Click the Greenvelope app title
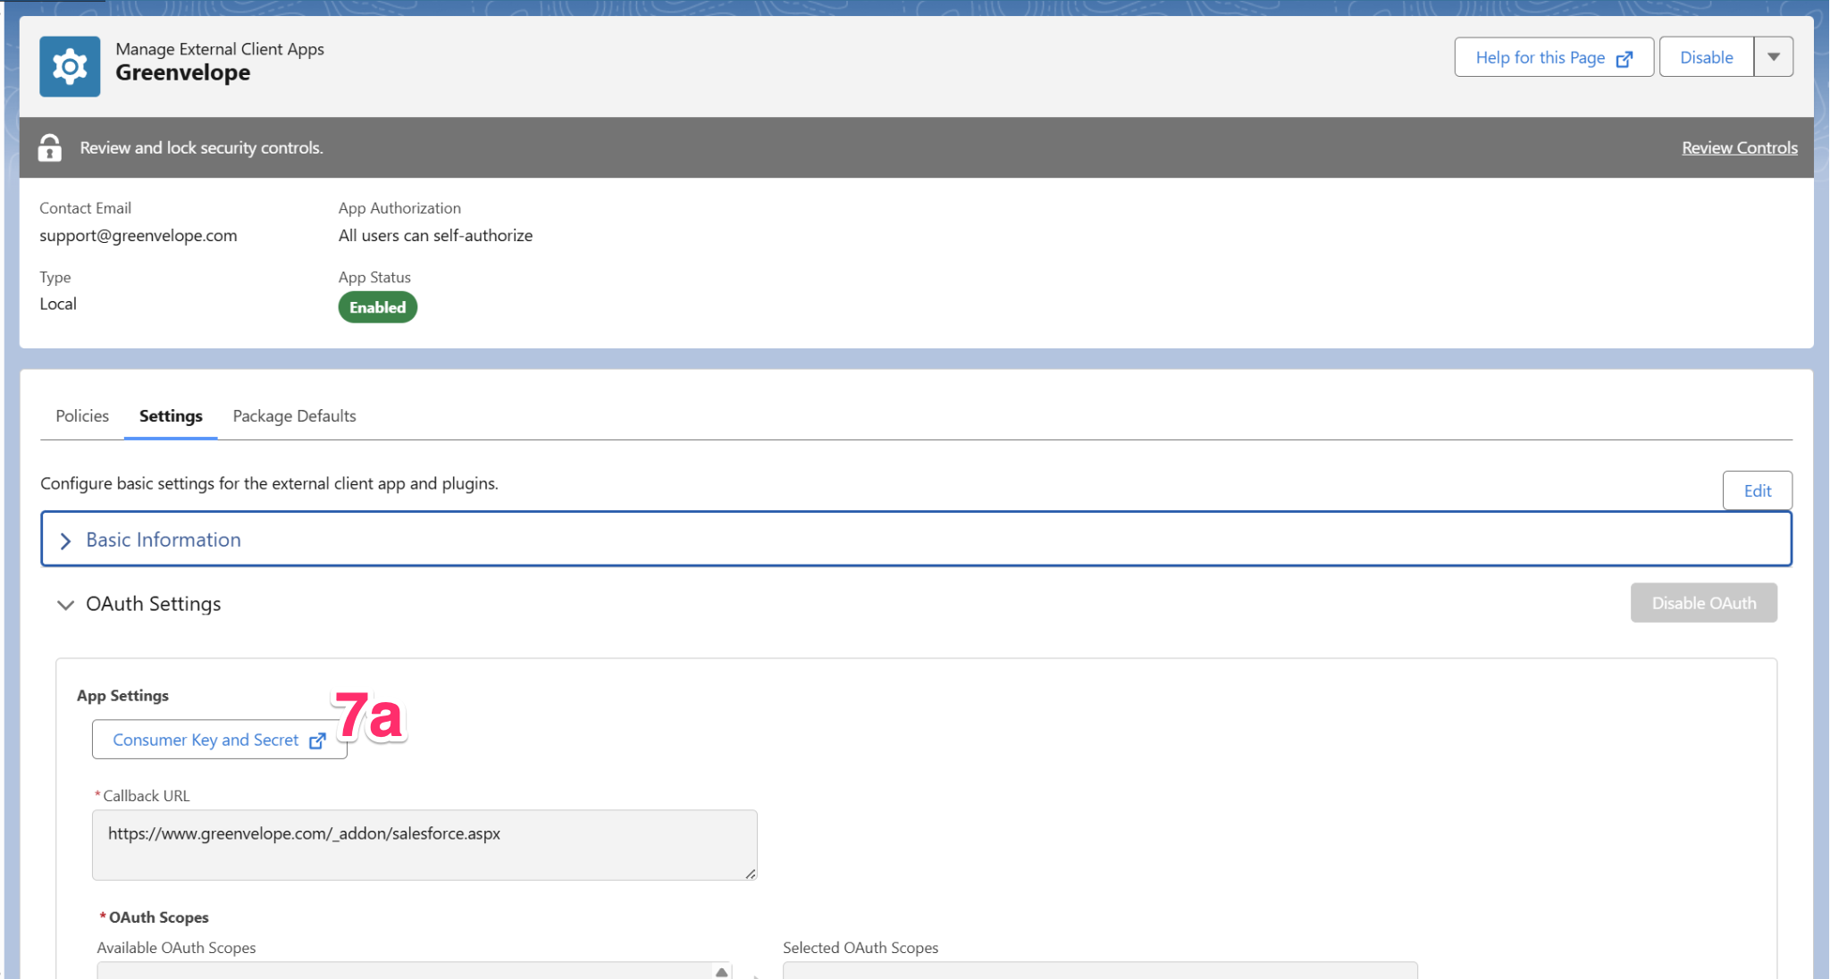Viewport: 1830px width, 979px height. (x=183, y=72)
